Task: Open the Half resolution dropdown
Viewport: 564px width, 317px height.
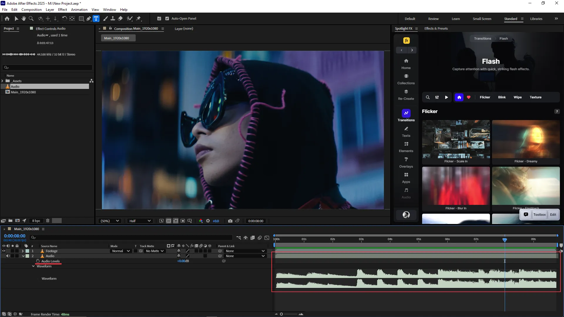Action: tap(140, 221)
